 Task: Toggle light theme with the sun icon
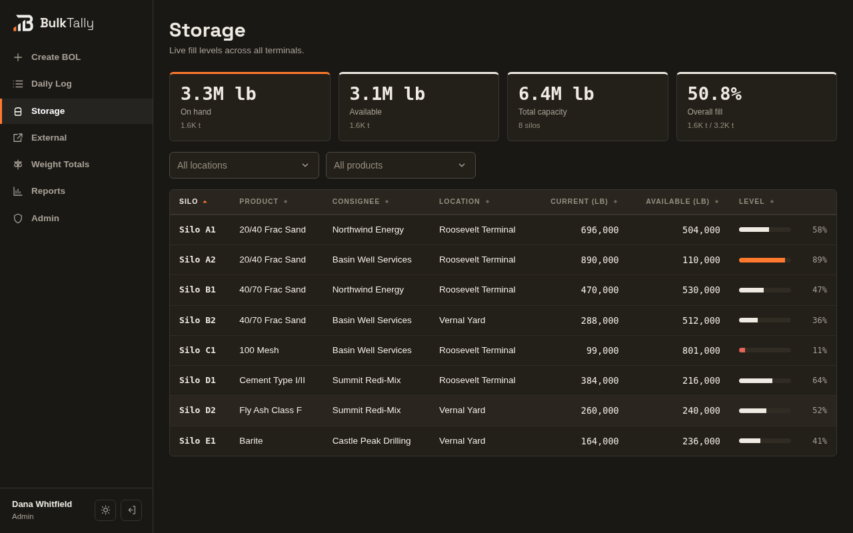tap(105, 510)
